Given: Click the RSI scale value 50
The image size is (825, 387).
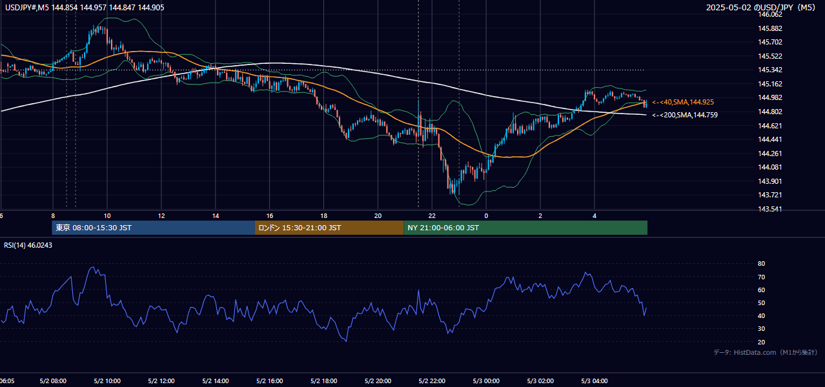Looking at the screenshot, I should 762,303.
